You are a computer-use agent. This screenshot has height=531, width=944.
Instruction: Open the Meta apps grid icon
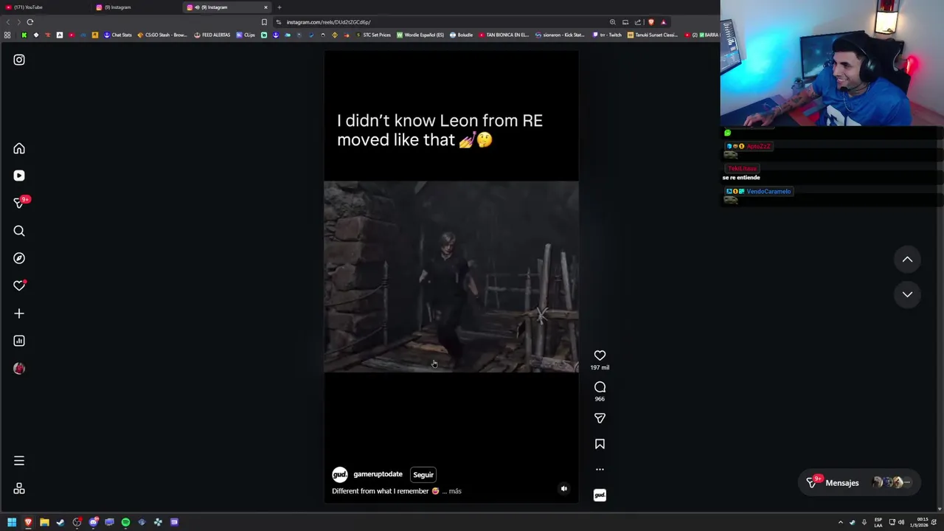19,488
